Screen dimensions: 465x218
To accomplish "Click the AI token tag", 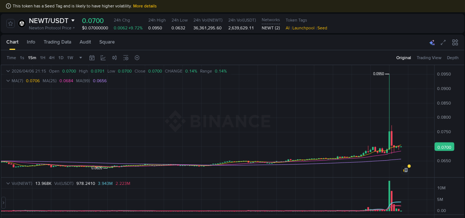I will click(x=288, y=28).
